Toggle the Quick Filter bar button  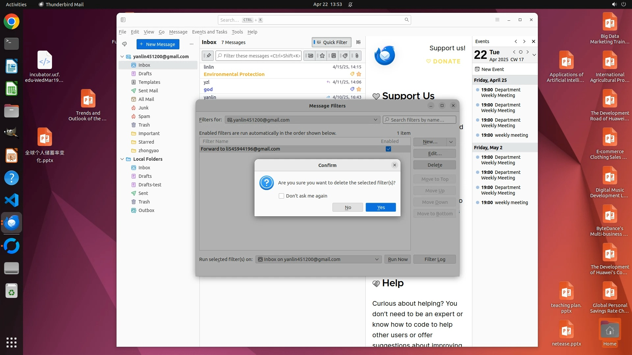coord(331,42)
